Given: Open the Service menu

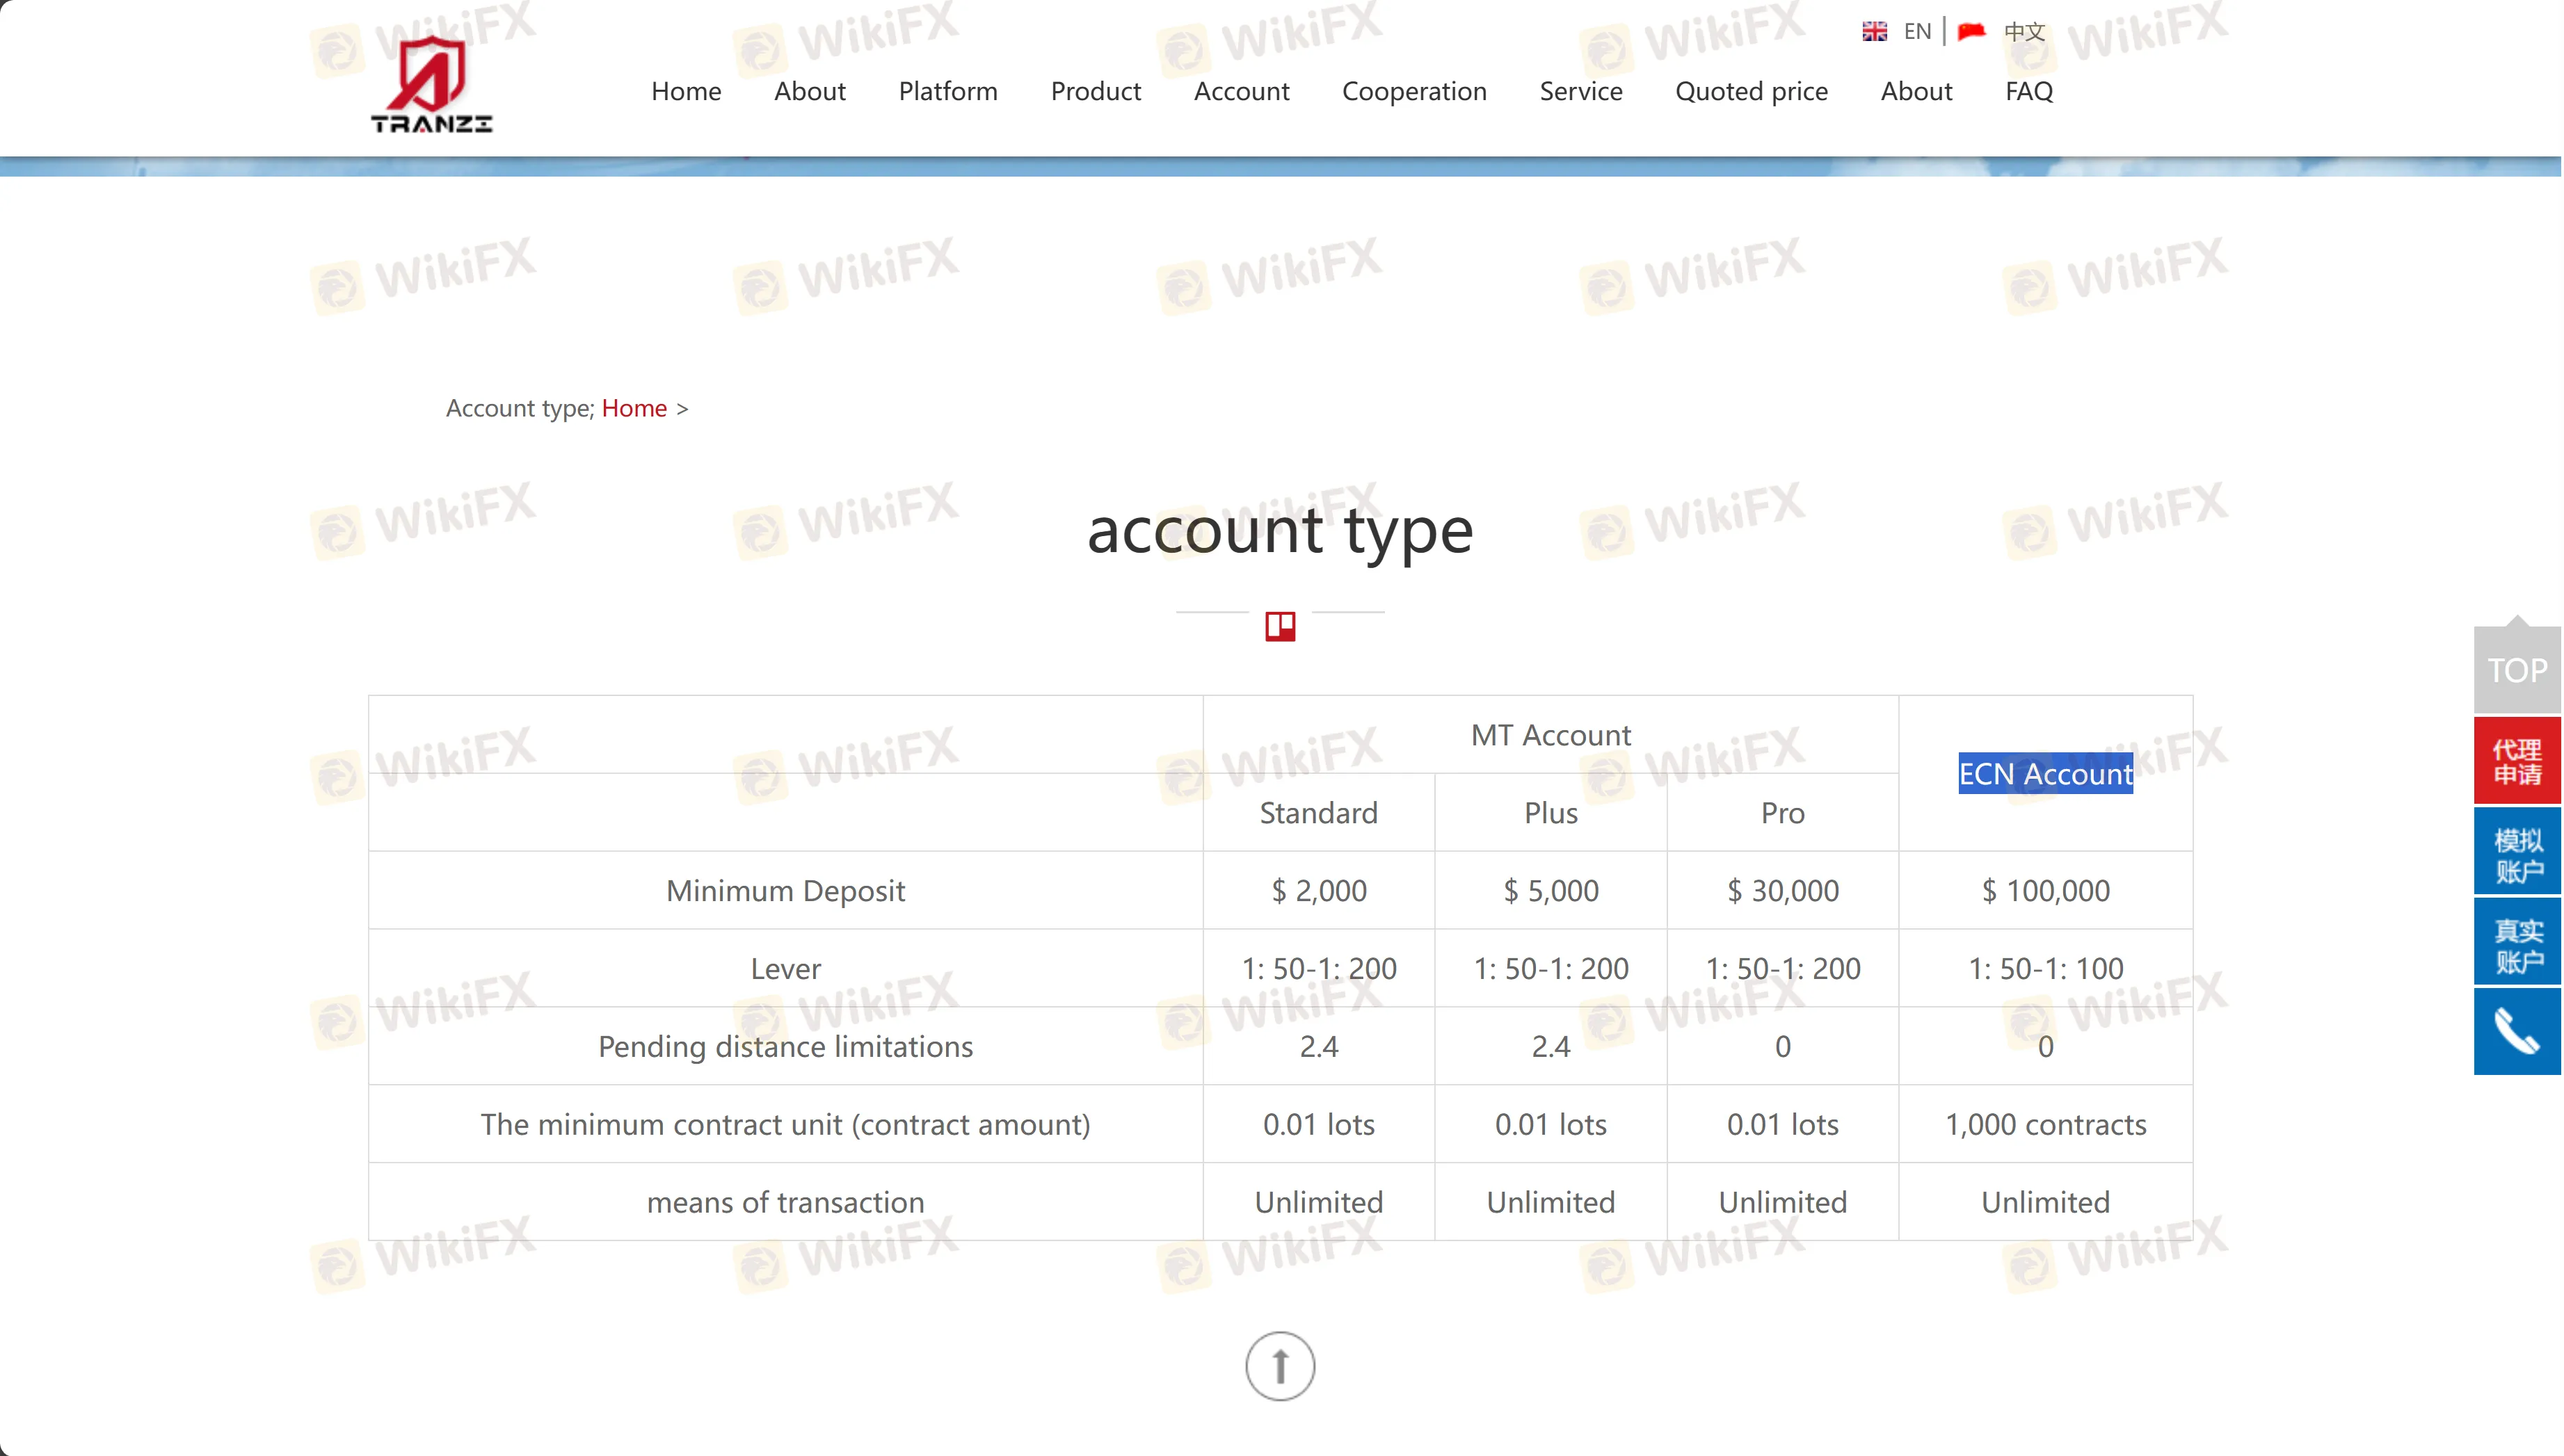Looking at the screenshot, I should point(1580,91).
